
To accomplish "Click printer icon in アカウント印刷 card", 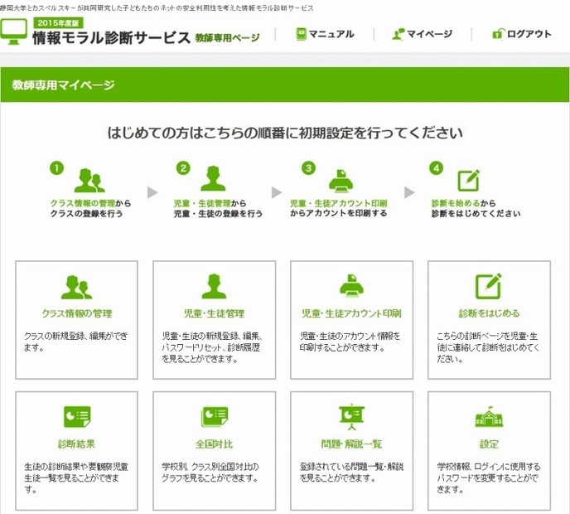I will 351,286.
